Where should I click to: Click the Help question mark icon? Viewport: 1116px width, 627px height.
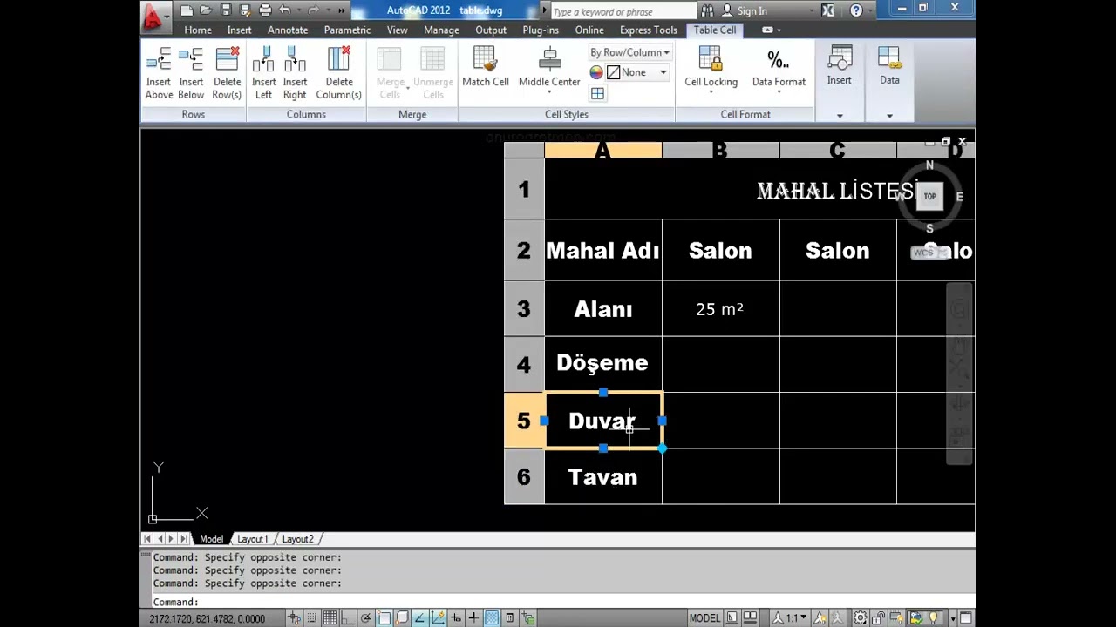coord(856,10)
